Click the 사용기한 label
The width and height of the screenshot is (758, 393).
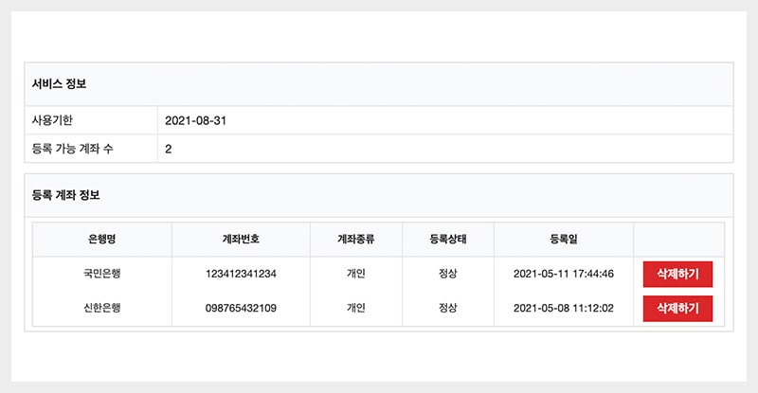pyautogui.click(x=52, y=121)
